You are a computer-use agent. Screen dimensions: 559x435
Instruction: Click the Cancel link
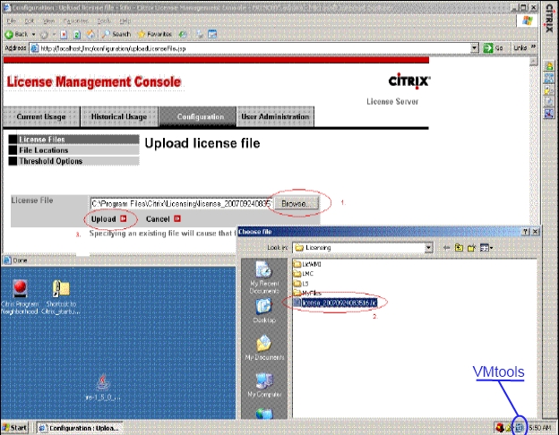coord(163,218)
